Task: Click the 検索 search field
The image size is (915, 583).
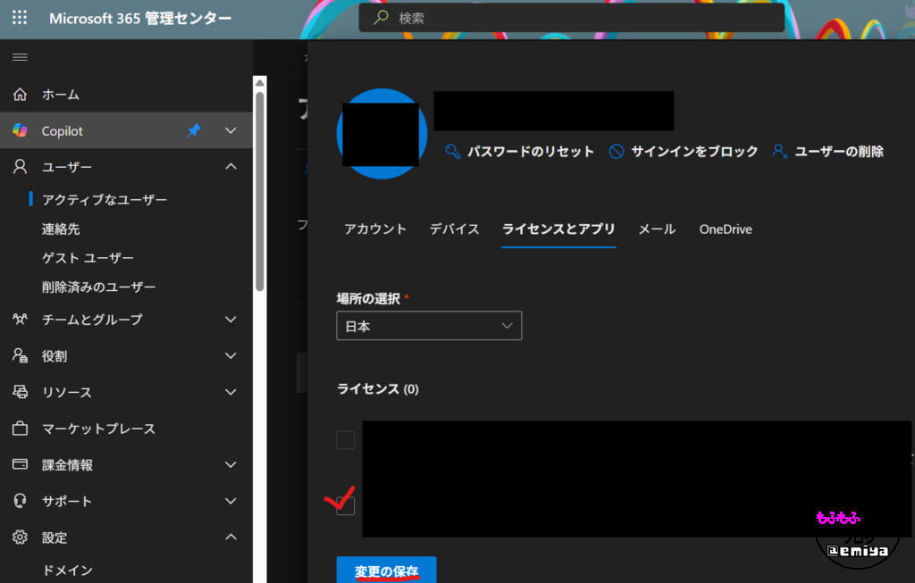Action: (572, 18)
